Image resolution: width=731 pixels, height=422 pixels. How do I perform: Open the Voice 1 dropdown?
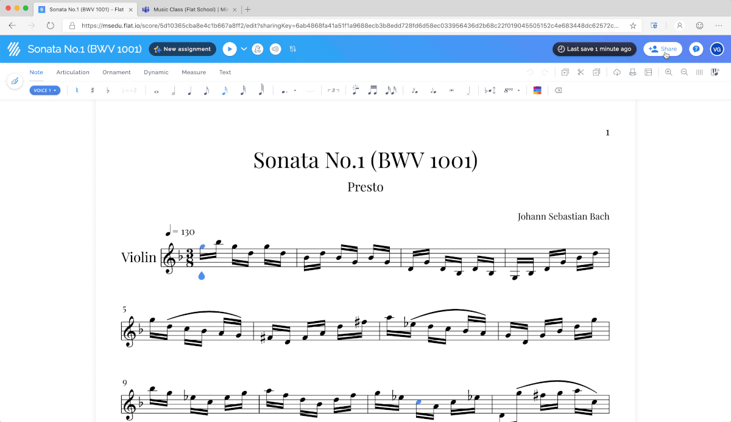[45, 91]
